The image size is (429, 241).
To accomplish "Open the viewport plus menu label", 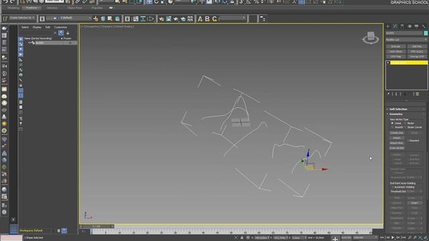I will [82, 27].
